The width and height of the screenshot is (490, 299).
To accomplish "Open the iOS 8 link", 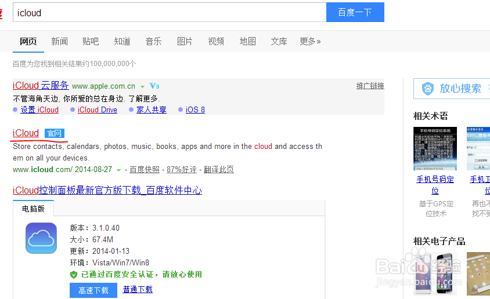I will [195, 110].
